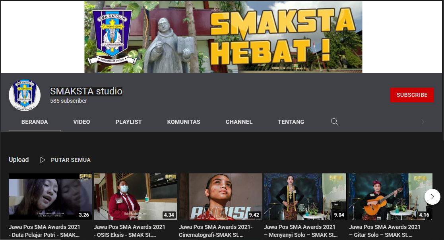Click the 585 subscriber count text
Viewport: 444px width, 240px height.
(68, 101)
